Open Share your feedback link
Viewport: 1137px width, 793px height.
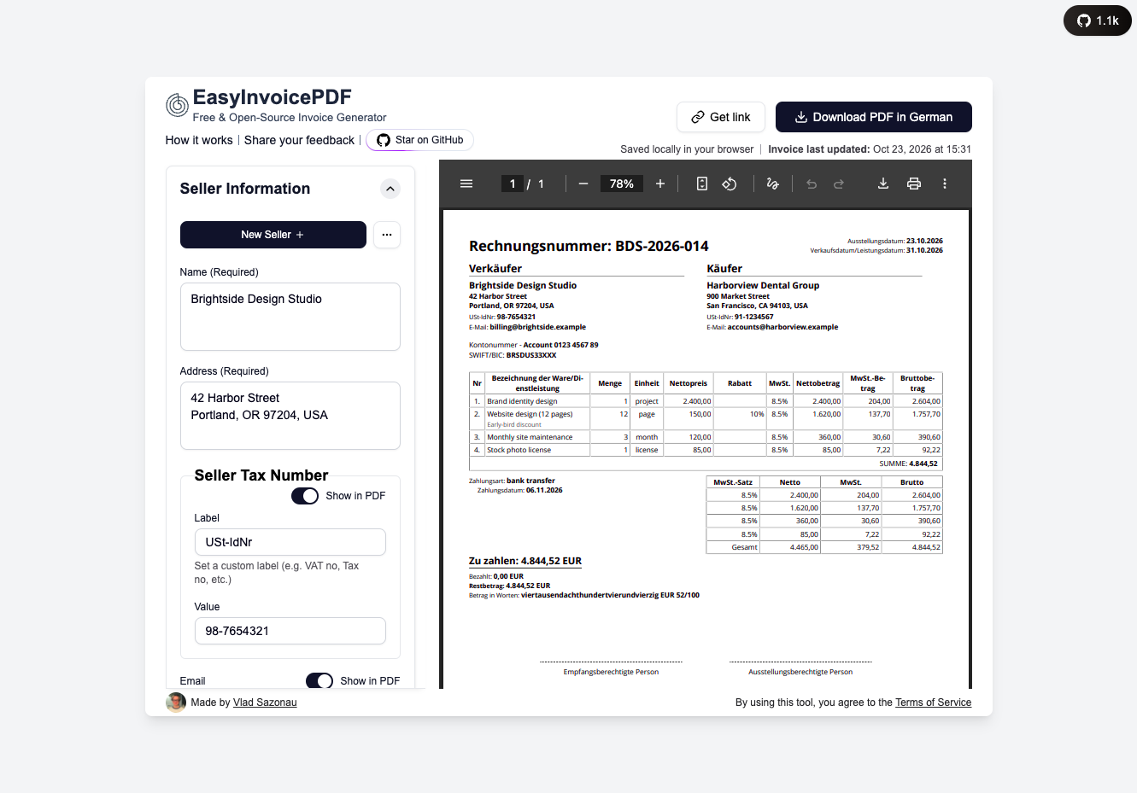point(299,140)
